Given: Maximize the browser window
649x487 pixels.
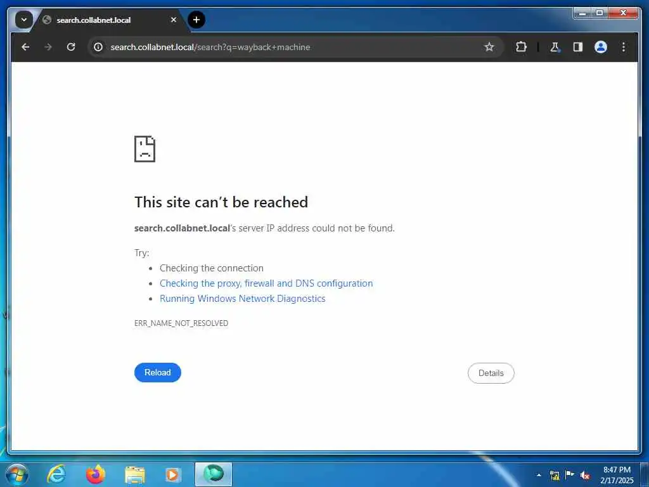Looking at the screenshot, I should coord(599,13).
